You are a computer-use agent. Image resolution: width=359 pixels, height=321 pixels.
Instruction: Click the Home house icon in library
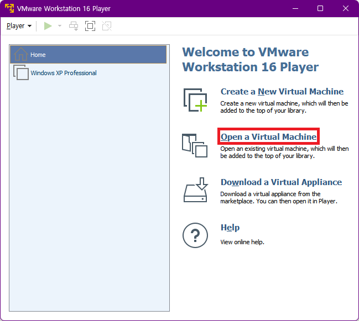(21, 54)
